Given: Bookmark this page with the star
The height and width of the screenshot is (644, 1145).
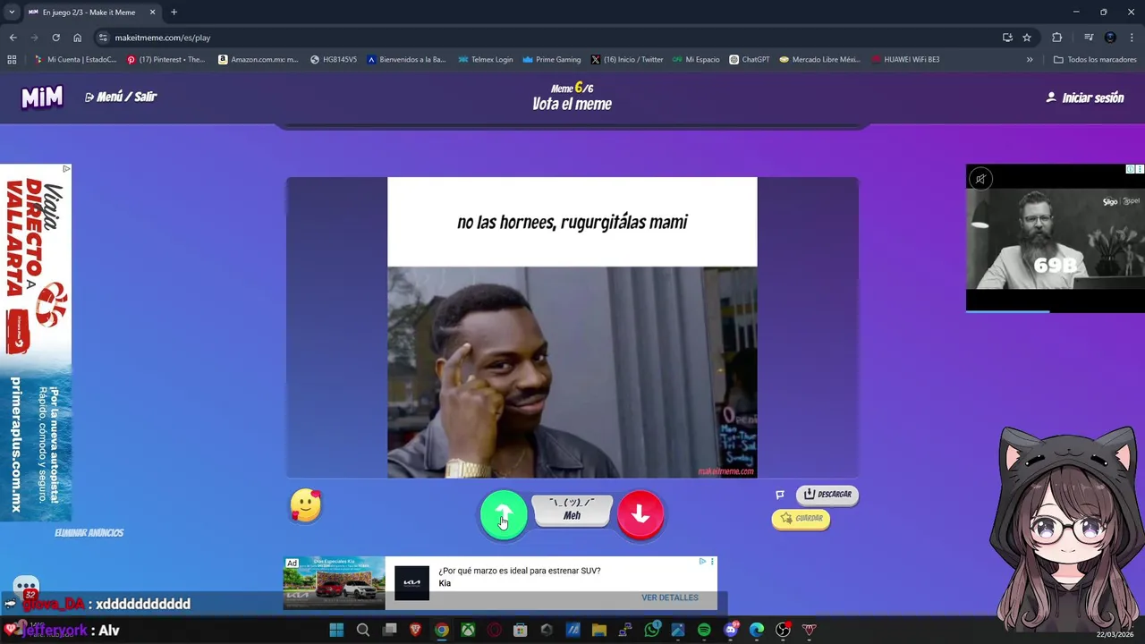Looking at the screenshot, I should (1027, 38).
